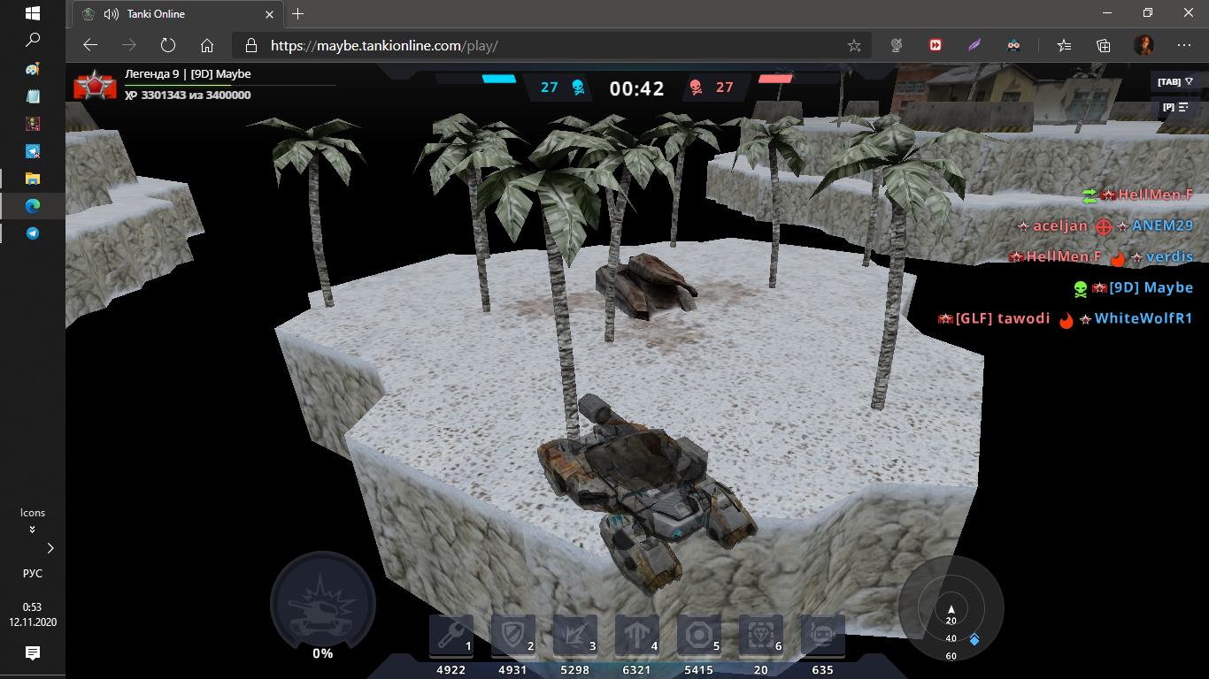
Task: Open the Windows Action Center notifications
Action: pyautogui.click(x=33, y=653)
